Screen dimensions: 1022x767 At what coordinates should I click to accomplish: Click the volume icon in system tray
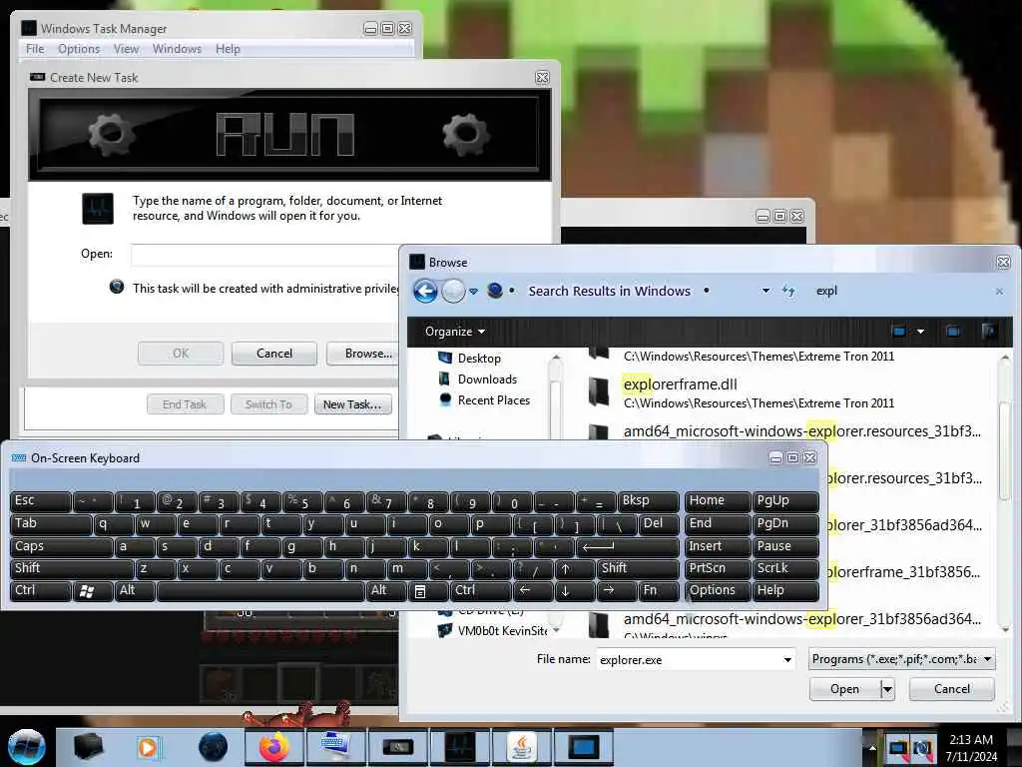pos(921,747)
